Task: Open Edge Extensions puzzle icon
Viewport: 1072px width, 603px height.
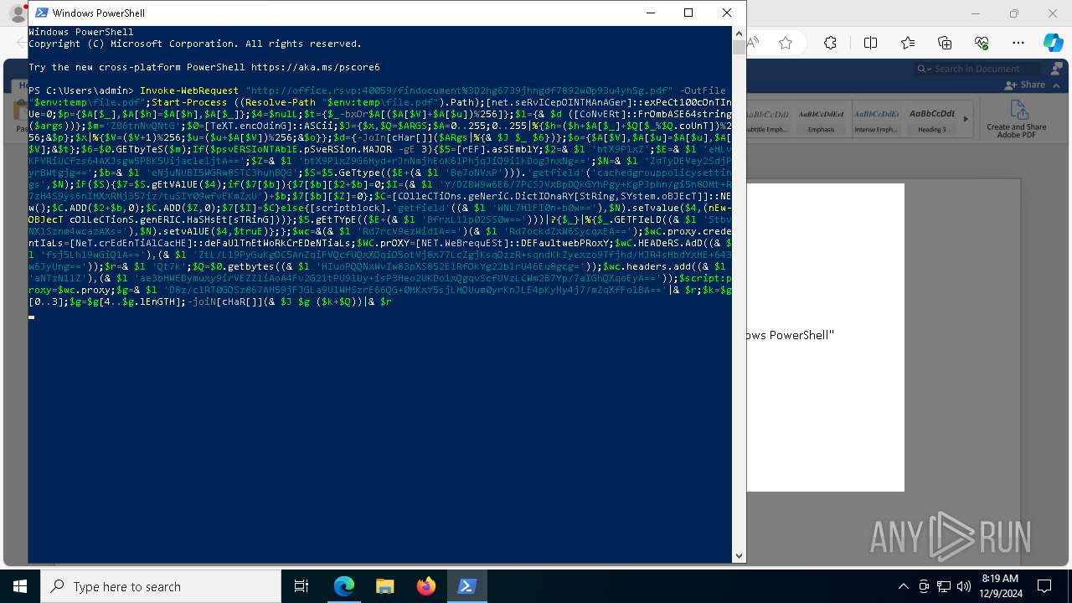Action: pos(830,43)
